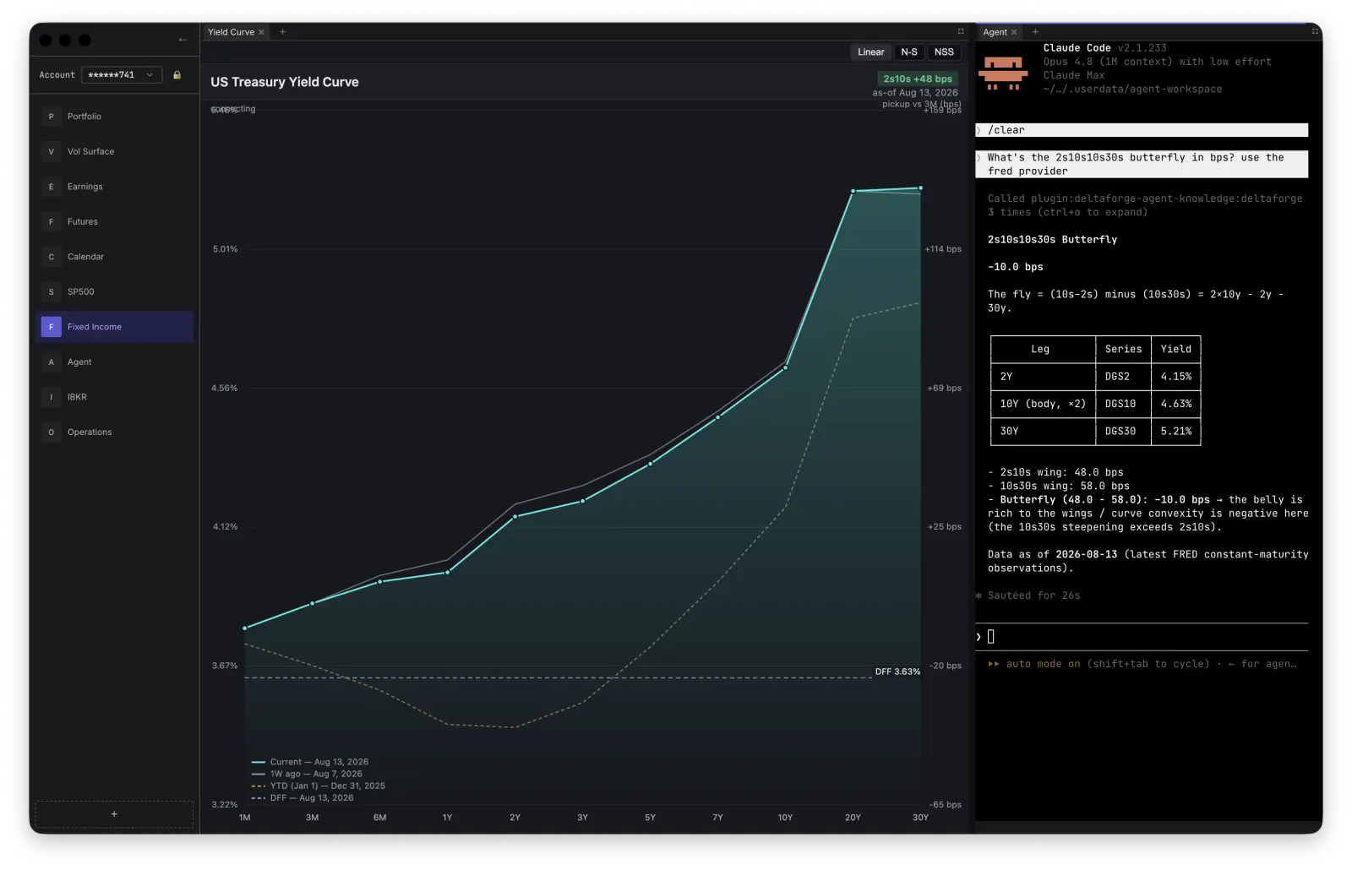This screenshot has width=1352, height=870.
Task: Maximize the Agent panel
Action: pyautogui.click(x=1315, y=31)
